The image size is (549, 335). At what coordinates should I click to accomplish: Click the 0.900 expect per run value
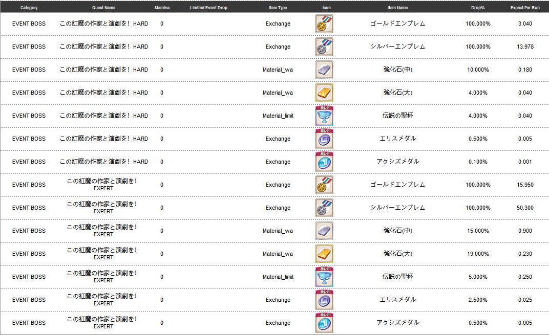[525, 231]
